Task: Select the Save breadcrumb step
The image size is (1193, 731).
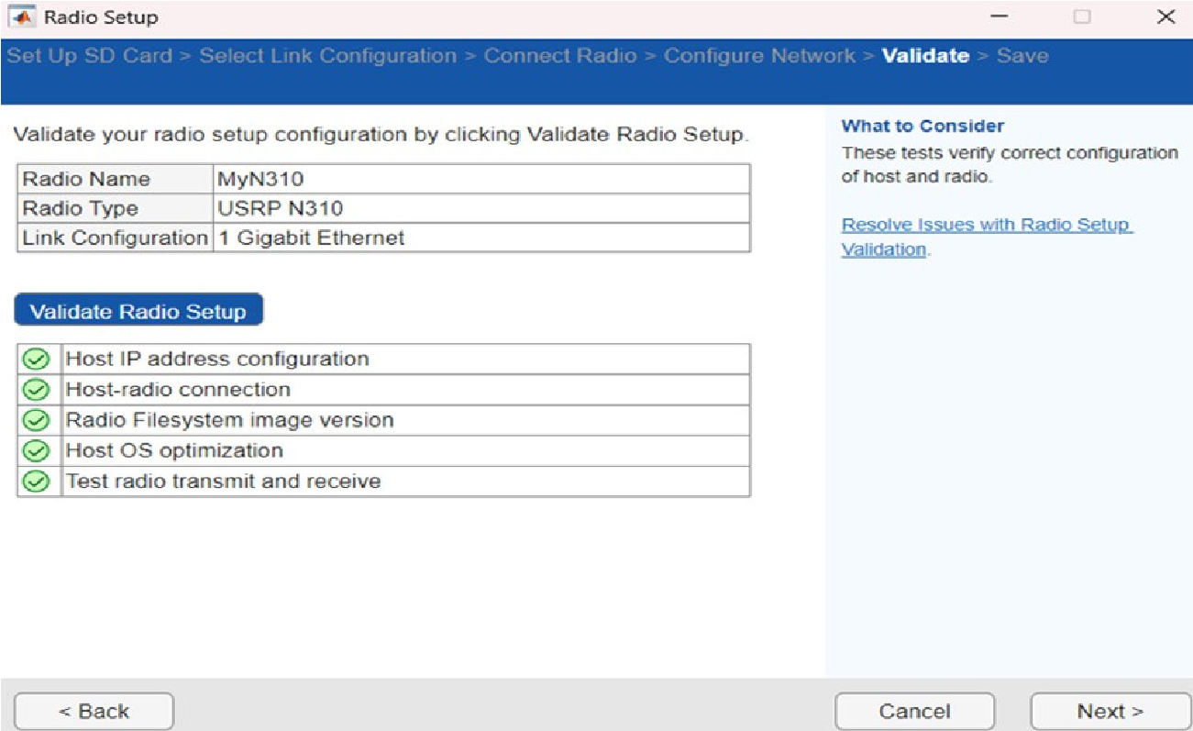Action: (x=1022, y=56)
